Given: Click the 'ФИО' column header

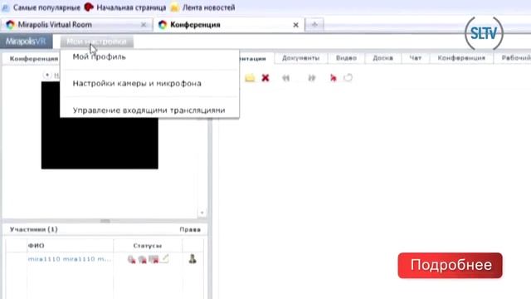Looking at the screenshot, I should 36,246.
